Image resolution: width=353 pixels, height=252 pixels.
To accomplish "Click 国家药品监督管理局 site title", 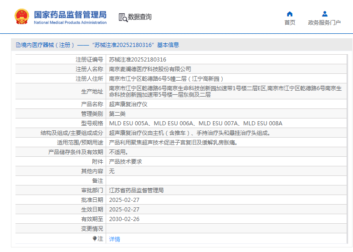I will (x=70, y=15).
